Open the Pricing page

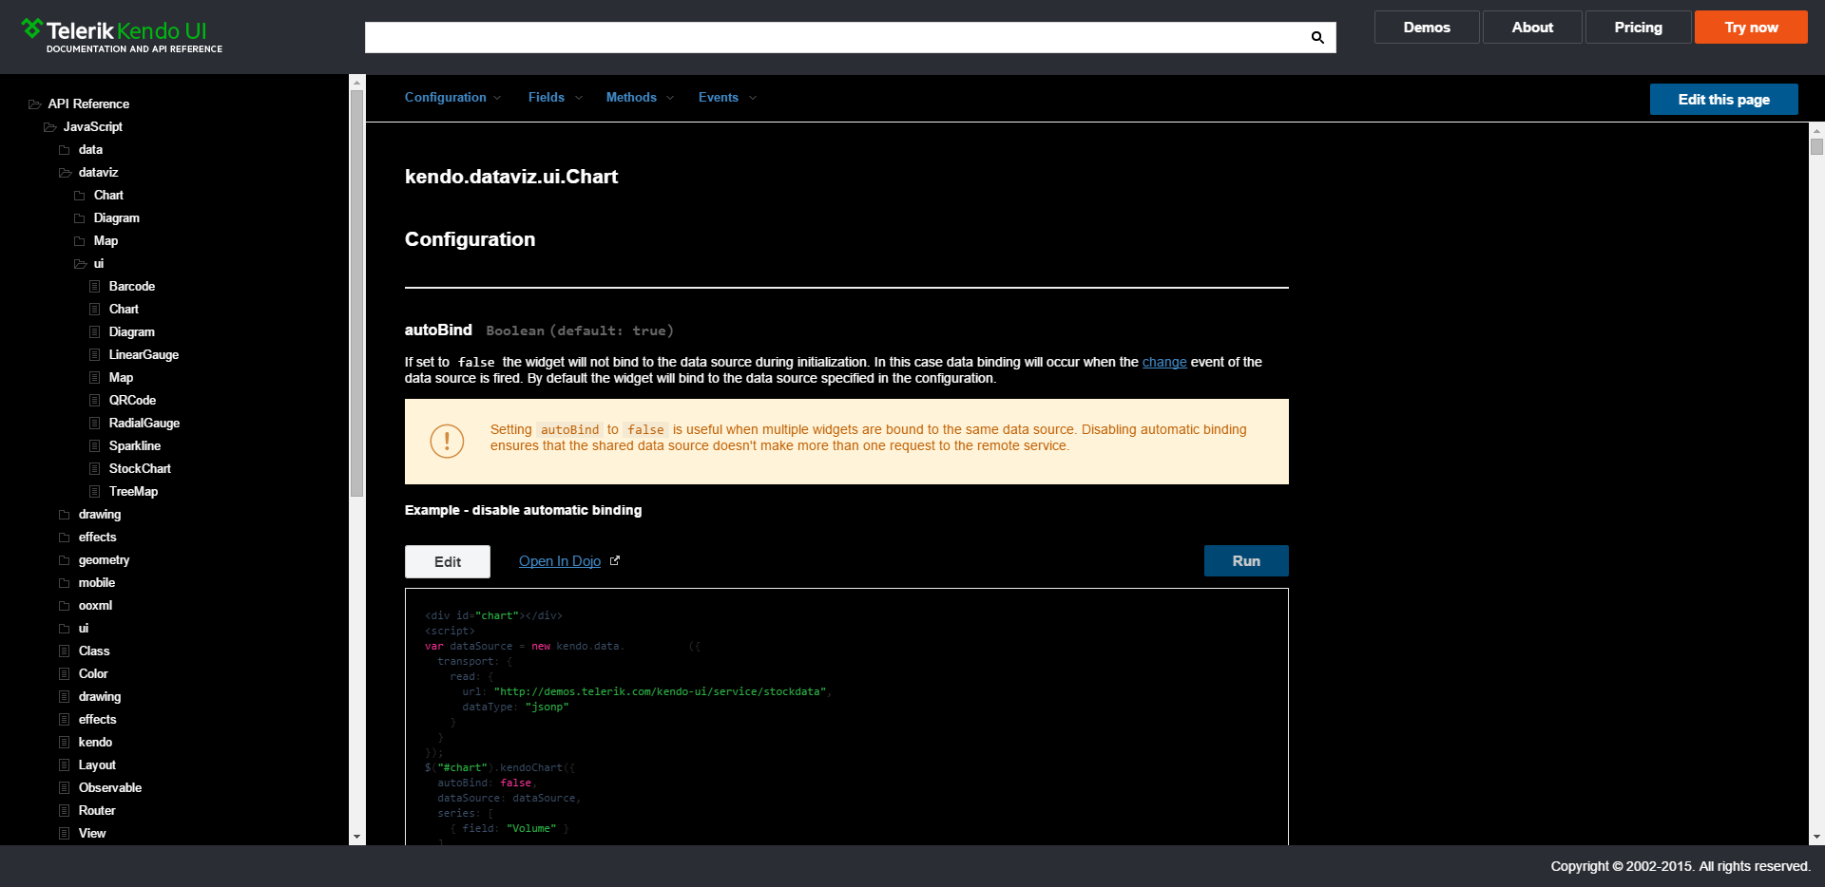[x=1638, y=28]
